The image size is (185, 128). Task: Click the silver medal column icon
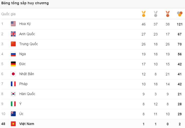[x=156, y=14]
